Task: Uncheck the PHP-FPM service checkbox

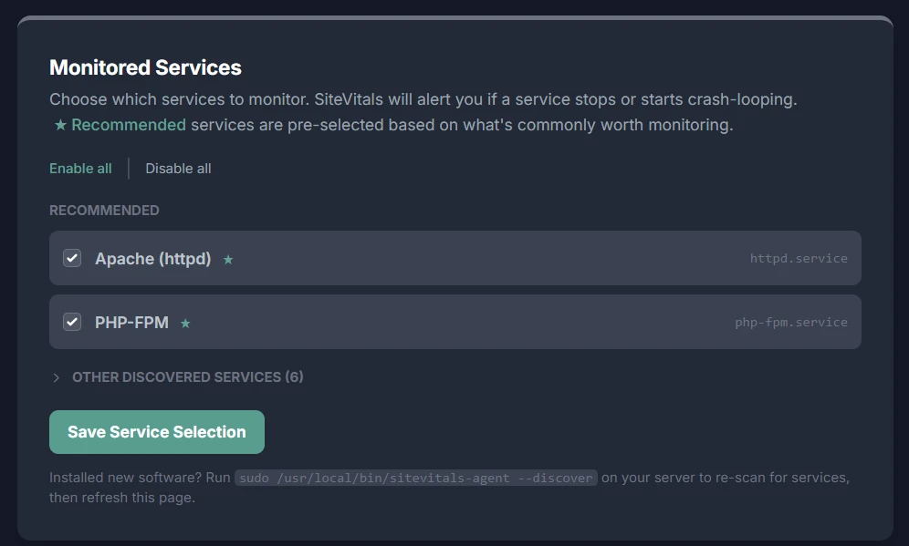Action: [x=72, y=322]
